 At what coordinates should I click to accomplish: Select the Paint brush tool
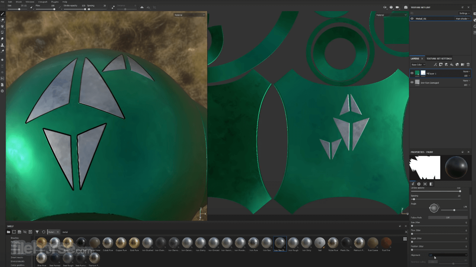[x=2, y=14]
